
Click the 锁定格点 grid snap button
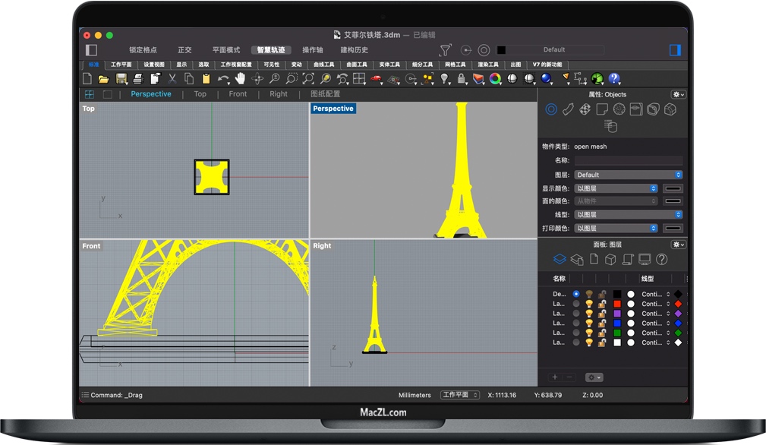tap(143, 50)
